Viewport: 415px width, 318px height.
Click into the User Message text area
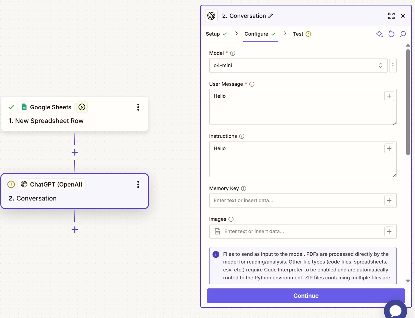(303, 107)
